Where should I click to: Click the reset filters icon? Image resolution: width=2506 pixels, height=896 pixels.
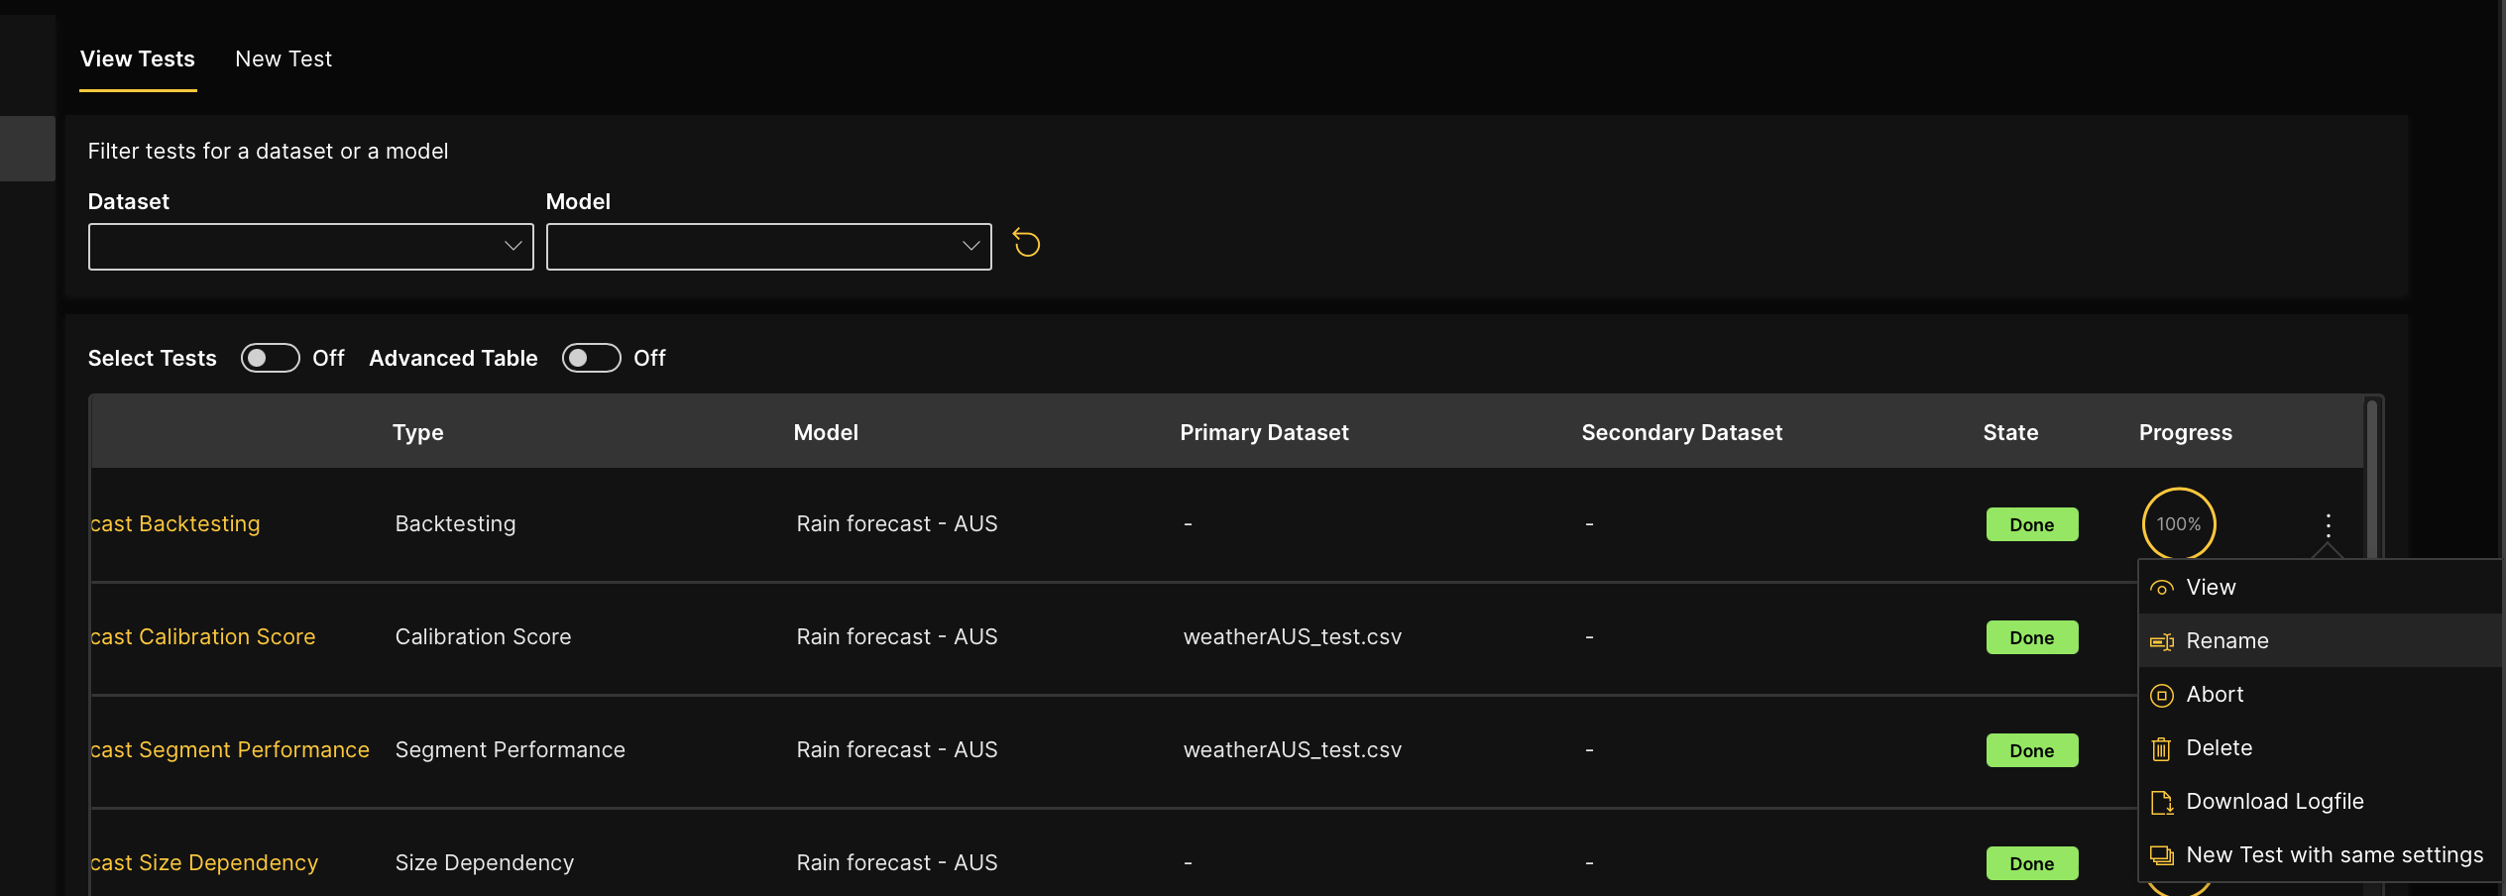click(1026, 244)
